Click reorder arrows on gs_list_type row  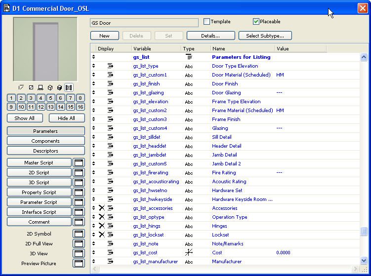94,66
